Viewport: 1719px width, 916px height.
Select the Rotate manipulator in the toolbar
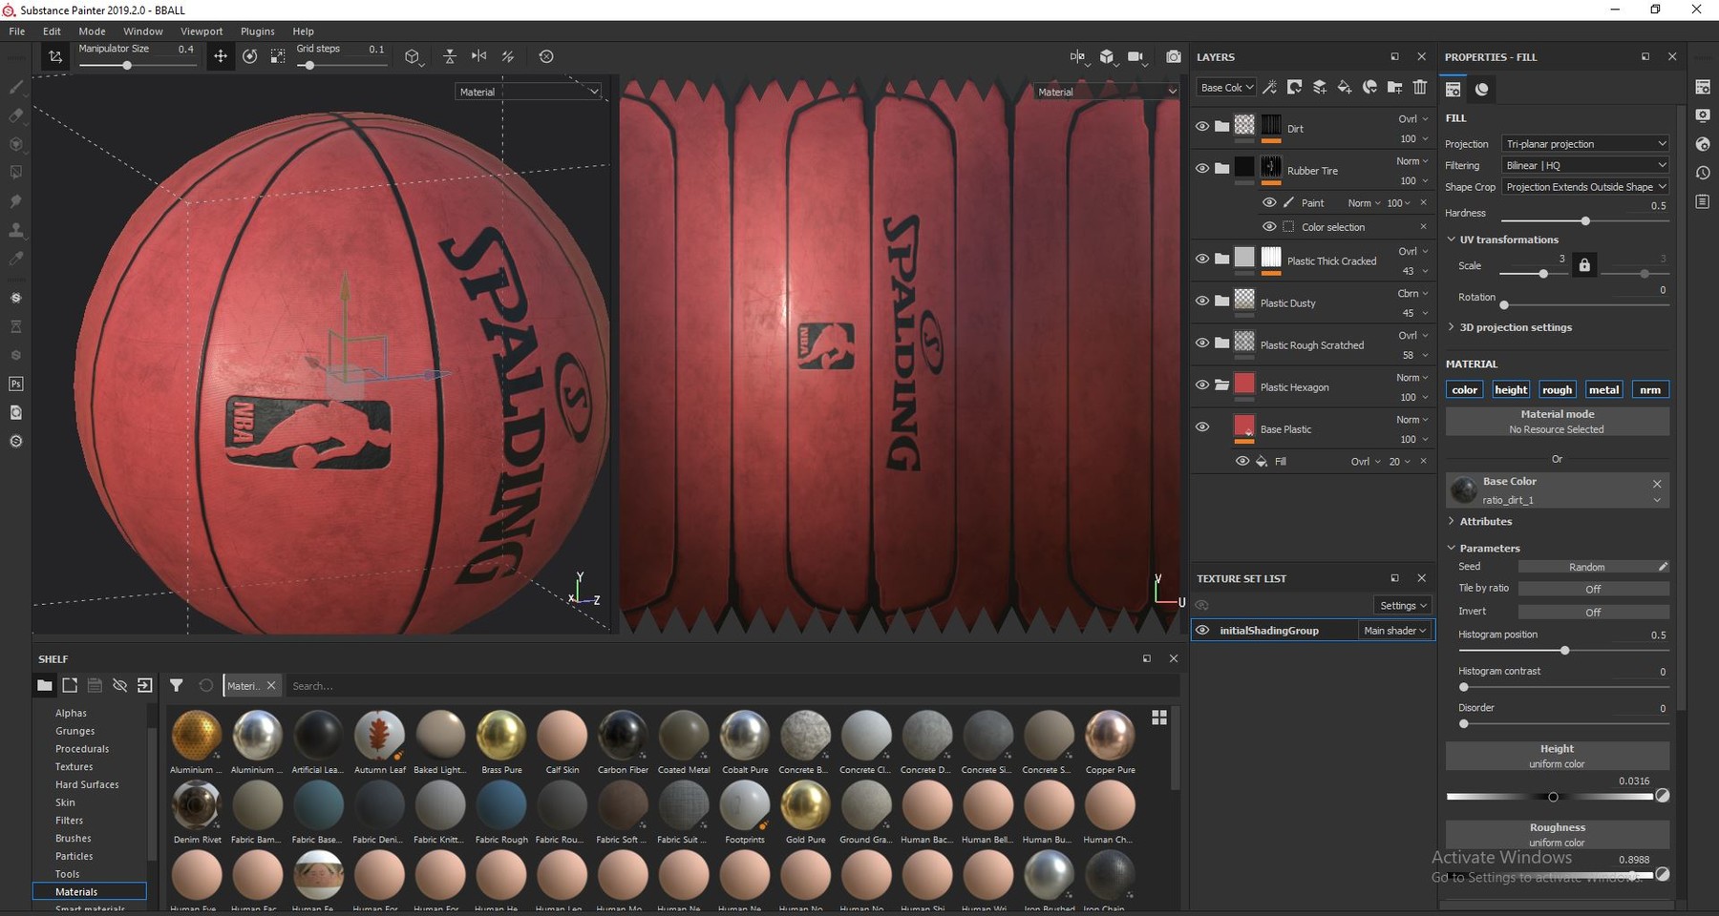point(249,56)
